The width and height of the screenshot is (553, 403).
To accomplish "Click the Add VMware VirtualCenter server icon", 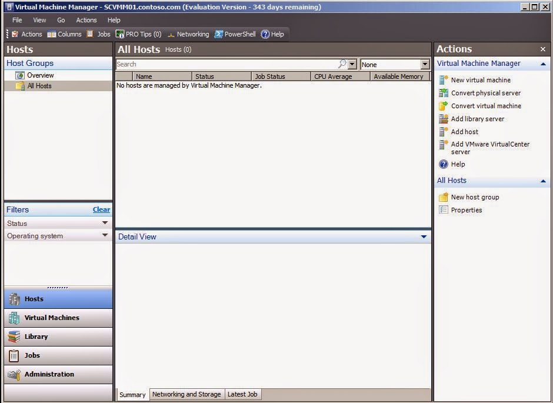I will (444, 145).
